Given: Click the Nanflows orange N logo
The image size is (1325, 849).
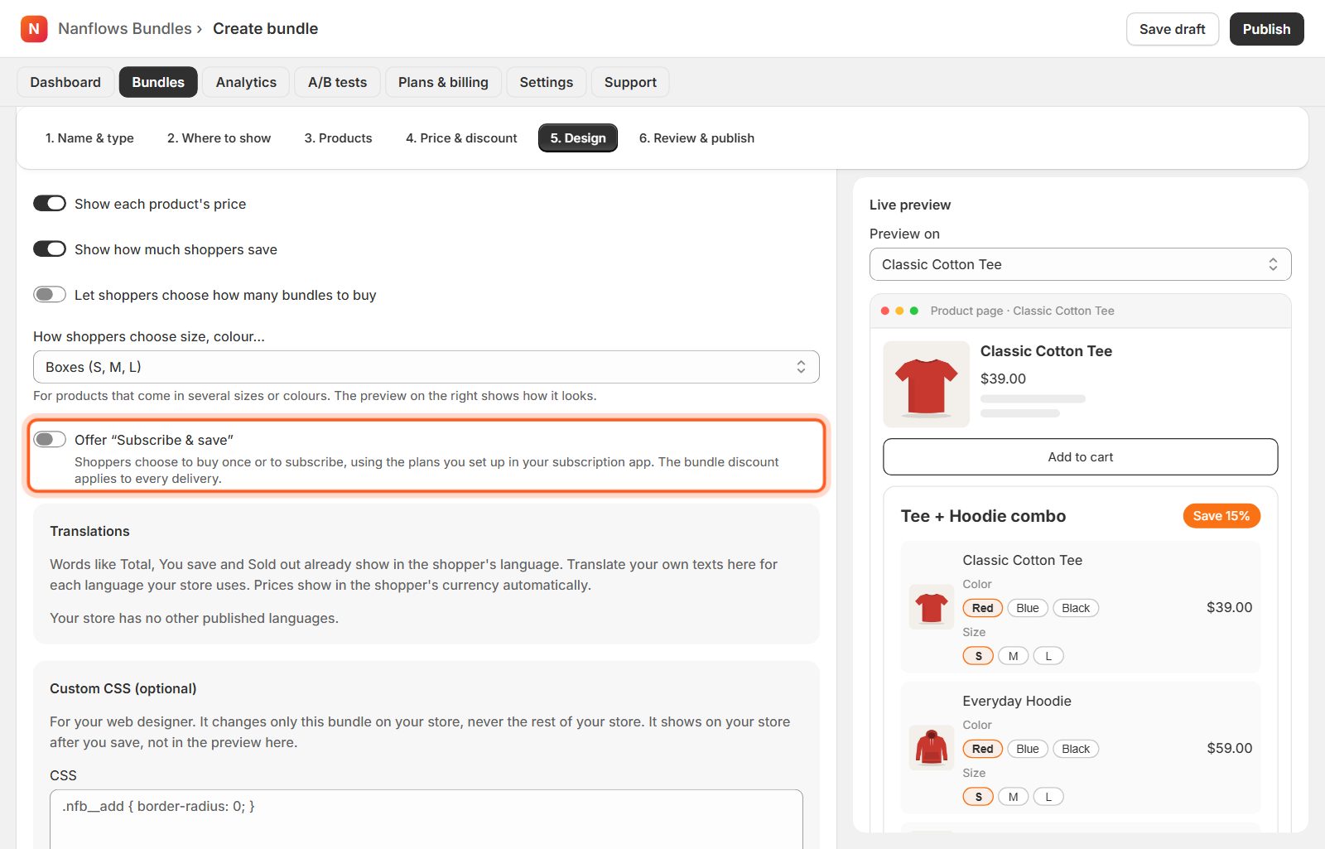Looking at the screenshot, I should (x=34, y=29).
